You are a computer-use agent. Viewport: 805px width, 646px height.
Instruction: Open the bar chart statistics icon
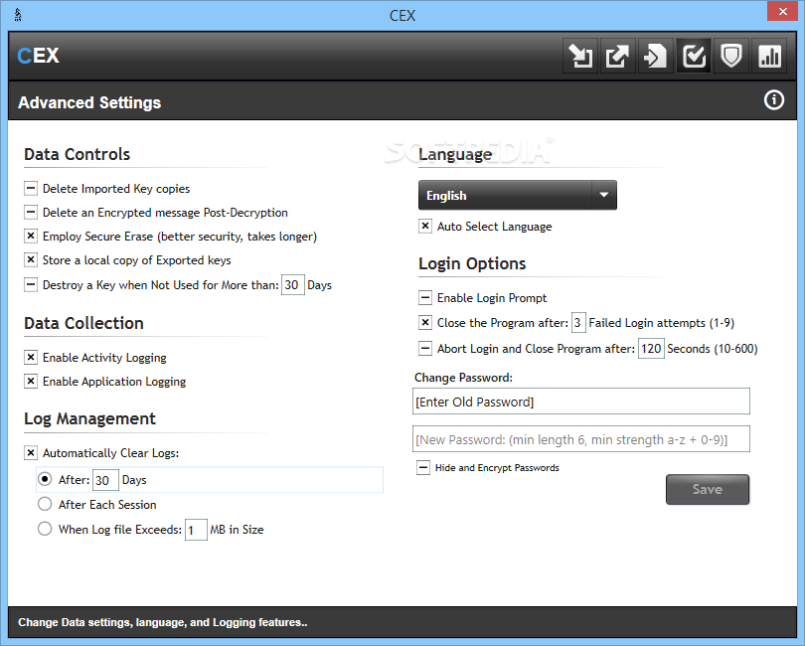click(x=769, y=56)
